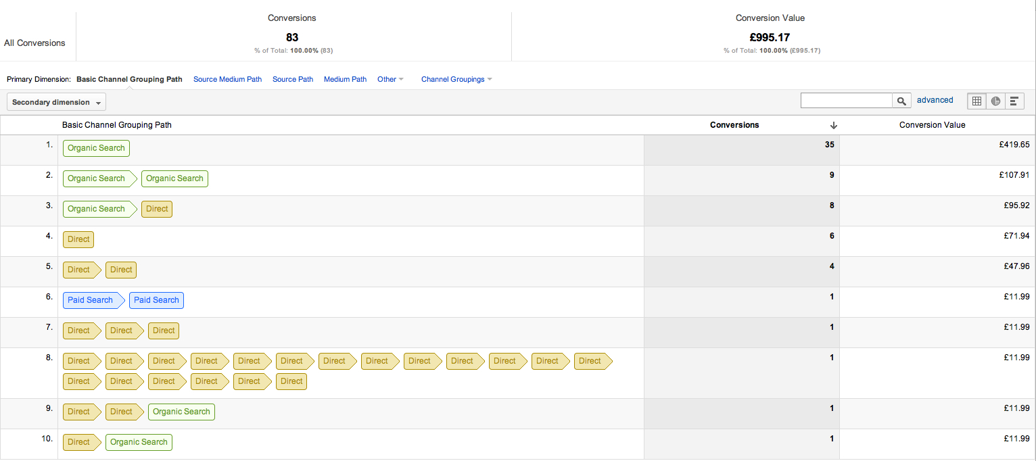Click inside the table search field

(847, 101)
